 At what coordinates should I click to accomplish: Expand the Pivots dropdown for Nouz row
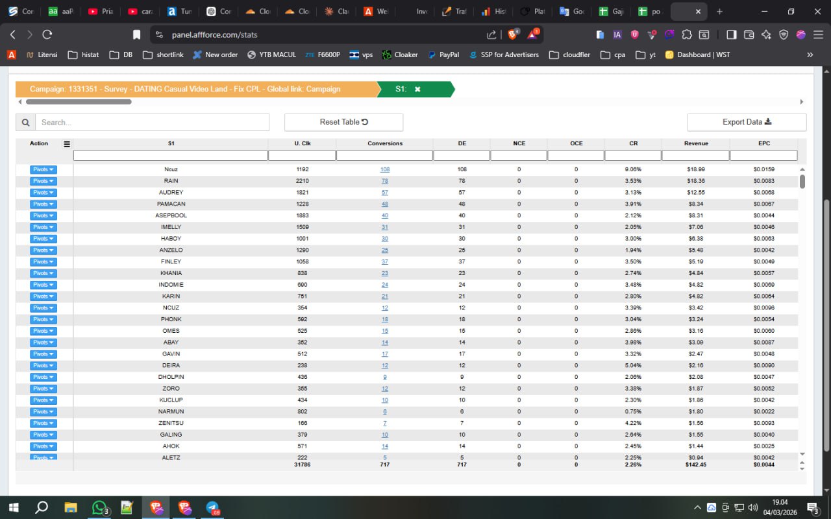43,169
